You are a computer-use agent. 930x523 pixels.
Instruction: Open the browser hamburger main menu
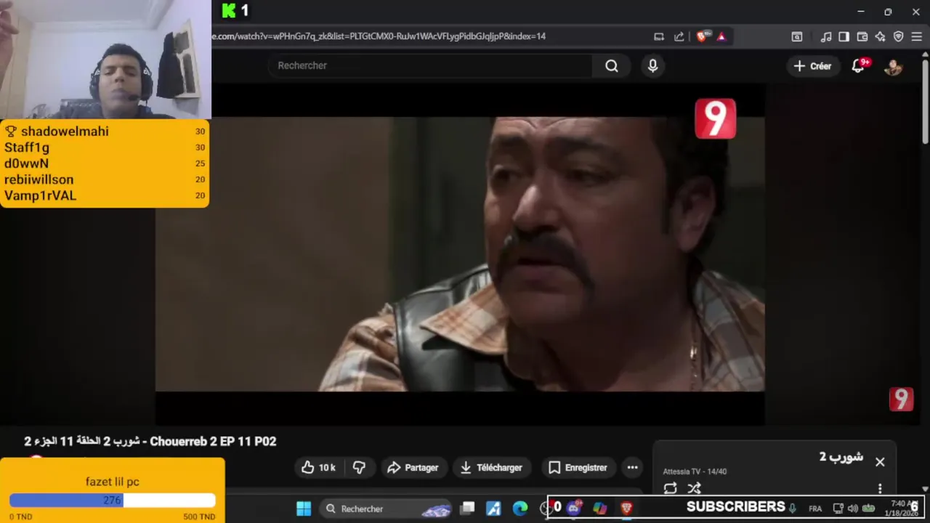(x=917, y=36)
